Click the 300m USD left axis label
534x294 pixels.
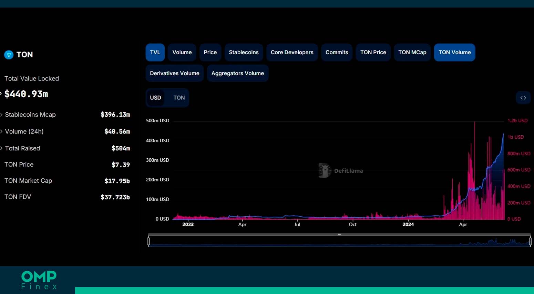[x=157, y=160]
